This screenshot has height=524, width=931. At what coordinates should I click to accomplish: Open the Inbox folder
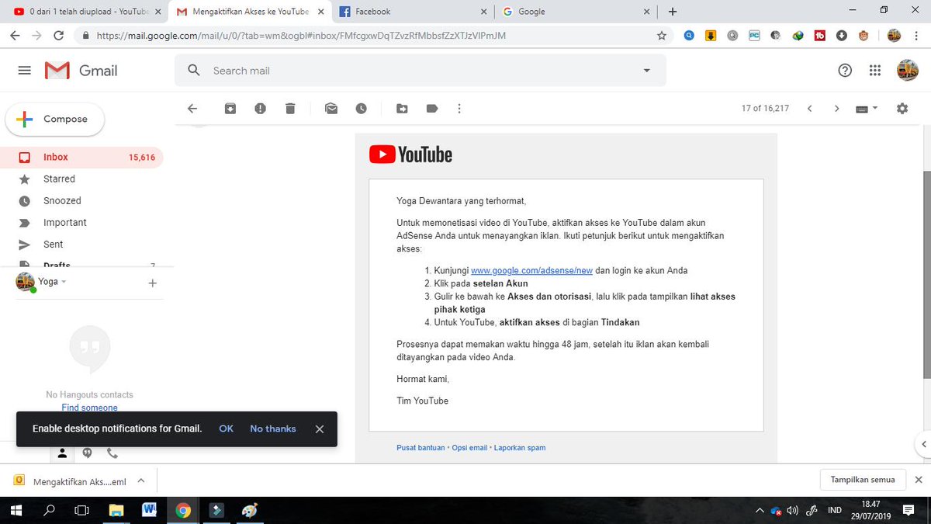coord(81,157)
